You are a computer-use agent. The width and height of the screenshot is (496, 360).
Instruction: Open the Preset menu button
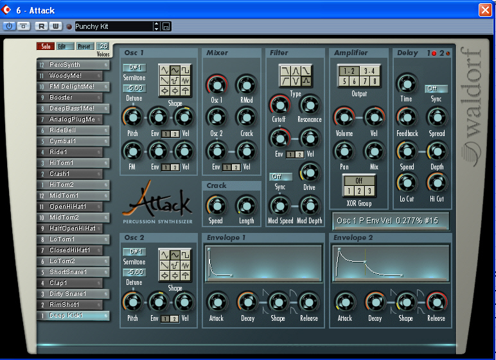[85, 46]
